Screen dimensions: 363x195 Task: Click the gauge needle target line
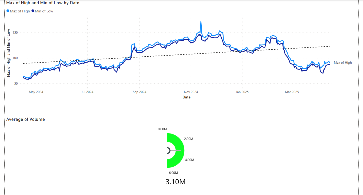(176, 150)
